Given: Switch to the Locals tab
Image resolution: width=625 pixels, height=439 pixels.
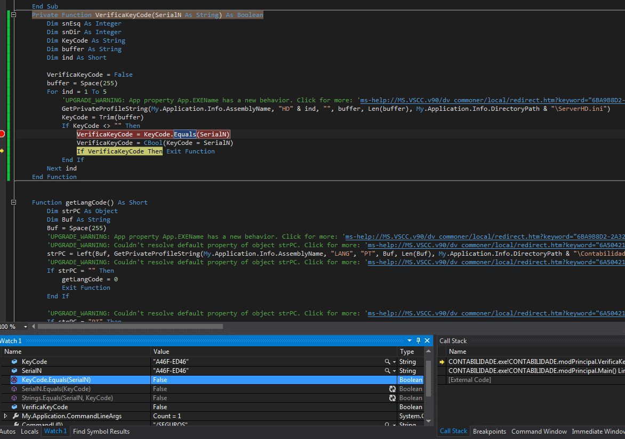Looking at the screenshot, I should click(x=29, y=432).
